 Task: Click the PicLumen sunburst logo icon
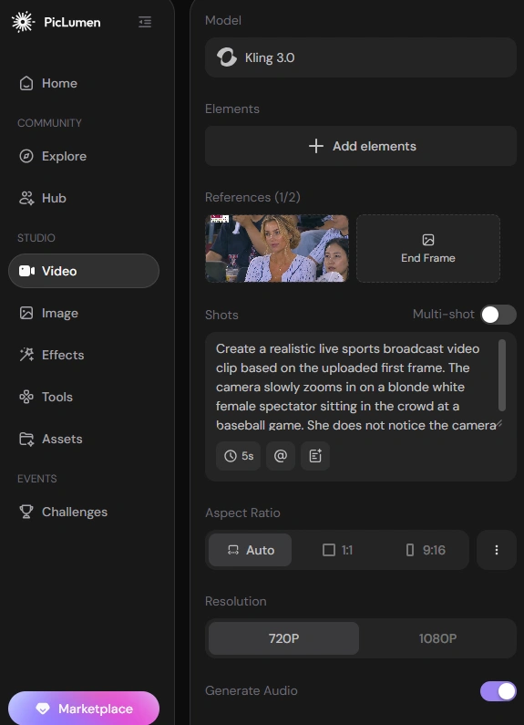pyautogui.click(x=23, y=22)
